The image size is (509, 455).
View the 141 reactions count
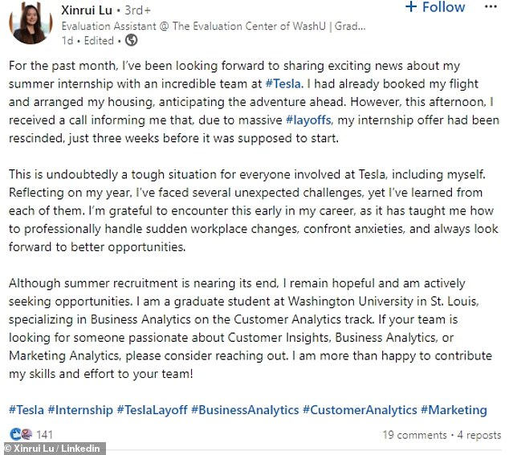(44, 435)
